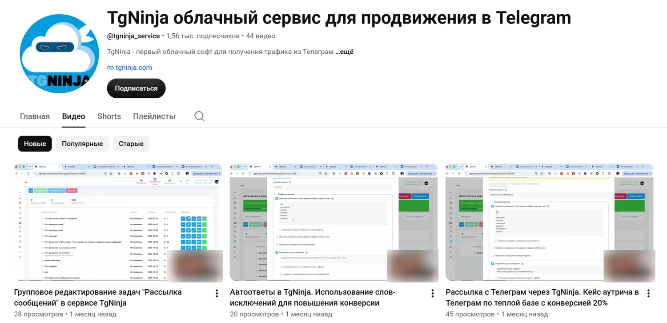Click the "1,56 тыс. подписчиков" count
This screenshot has width=667, height=323.
(203, 36)
